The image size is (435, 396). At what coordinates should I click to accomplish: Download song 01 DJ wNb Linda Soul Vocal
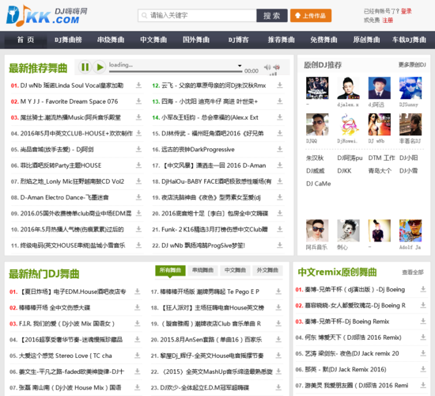138,86
